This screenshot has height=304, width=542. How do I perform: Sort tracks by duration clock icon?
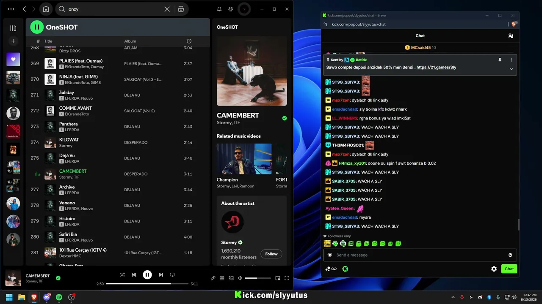pos(189,41)
